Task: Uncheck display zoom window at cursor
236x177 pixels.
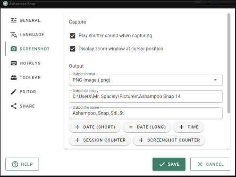Action: [73, 49]
